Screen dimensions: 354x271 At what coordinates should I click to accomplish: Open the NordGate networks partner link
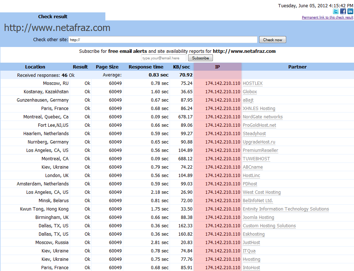pyautogui.click(x=262, y=117)
